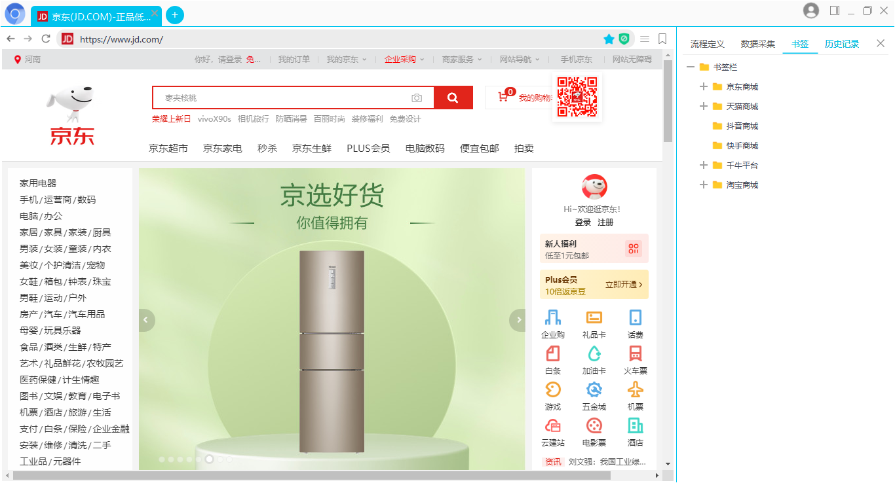895x483 pixels.
Task: Click the 云建站 cloud icon
Action: (x=553, y=425)
